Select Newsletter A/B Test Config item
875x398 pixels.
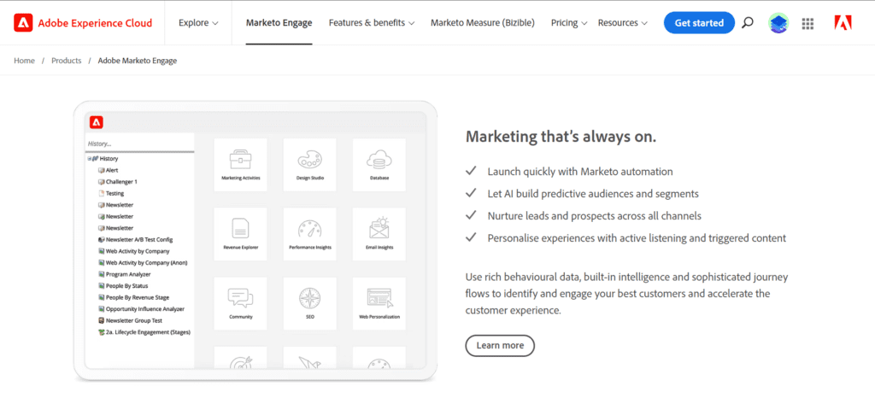pos(136,240)
